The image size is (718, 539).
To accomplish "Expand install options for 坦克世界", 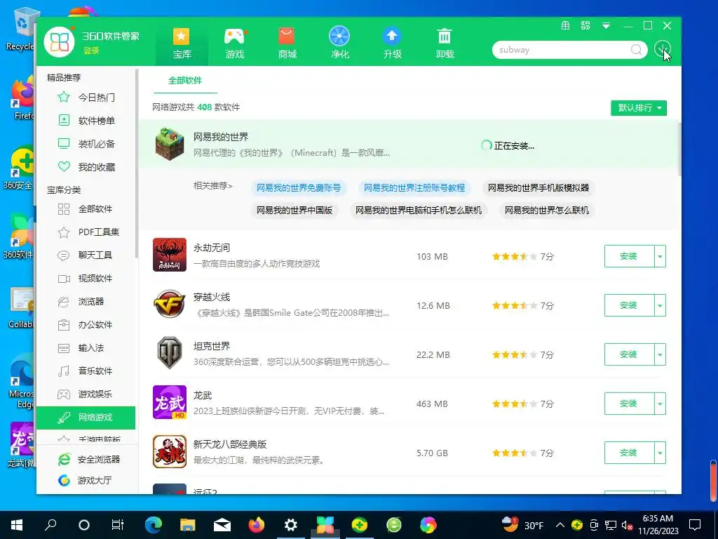I will [x=660, y=354].
